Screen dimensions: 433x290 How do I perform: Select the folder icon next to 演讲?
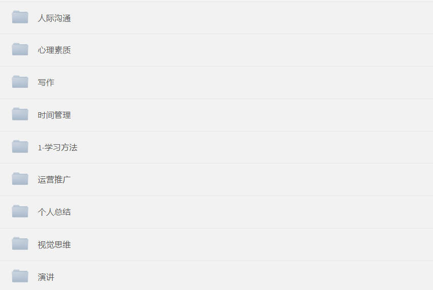20,277
